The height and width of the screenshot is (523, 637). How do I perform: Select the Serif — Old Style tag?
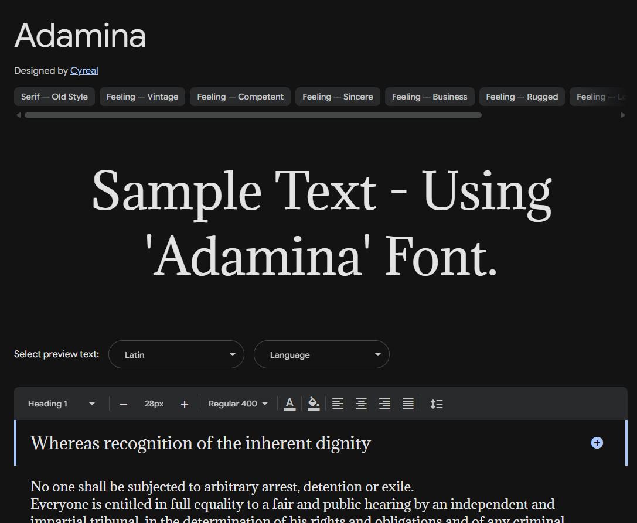(54, 97)
